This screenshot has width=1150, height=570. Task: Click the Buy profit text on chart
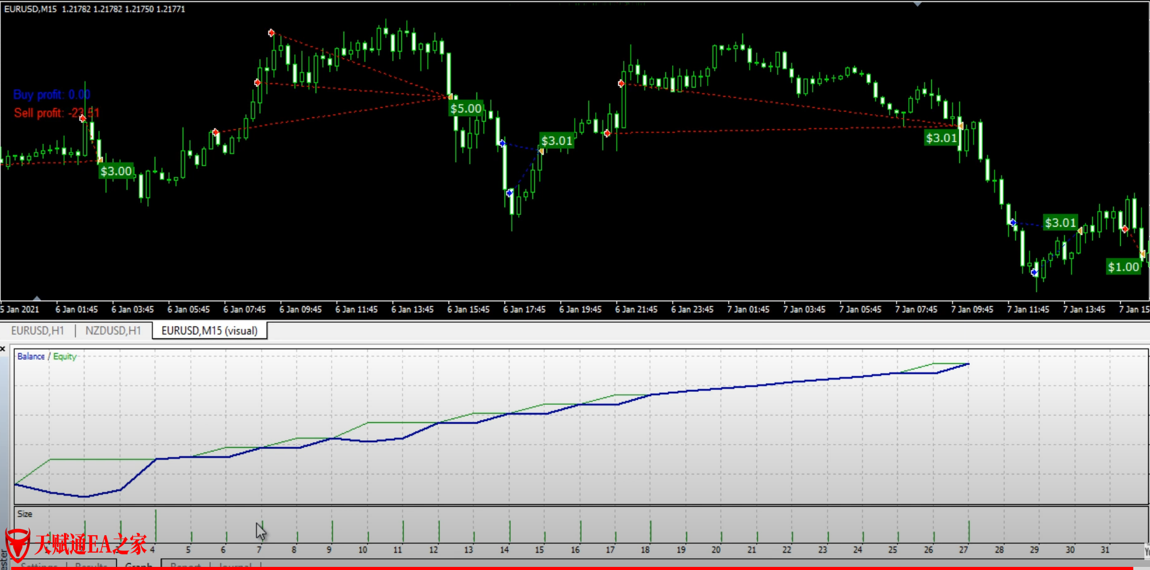tap(52, 94)
